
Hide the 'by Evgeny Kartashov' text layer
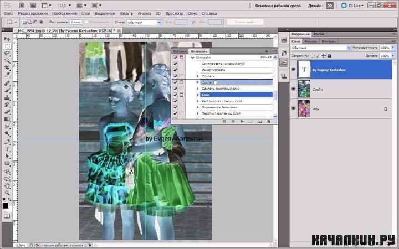pos(293,69)
